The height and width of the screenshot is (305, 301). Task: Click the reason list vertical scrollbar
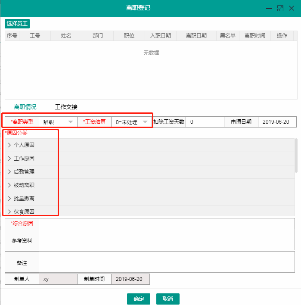(296, 155)
